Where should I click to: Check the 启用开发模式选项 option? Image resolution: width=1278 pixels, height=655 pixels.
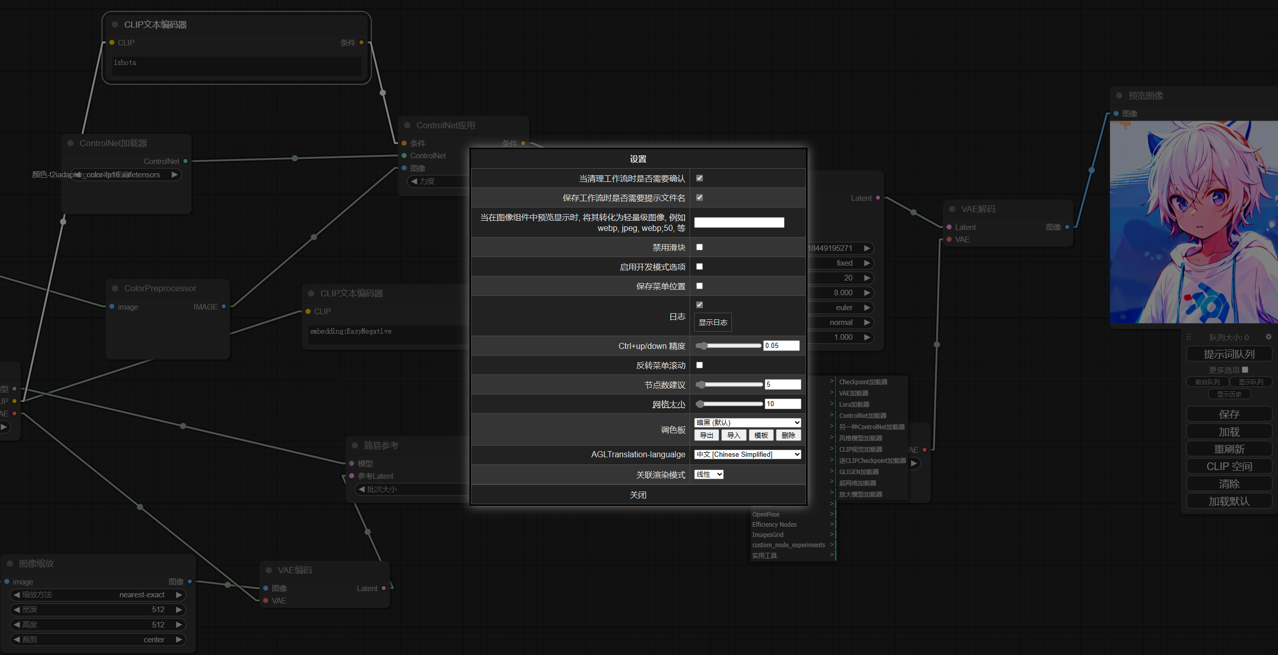[x=700, y=266]
